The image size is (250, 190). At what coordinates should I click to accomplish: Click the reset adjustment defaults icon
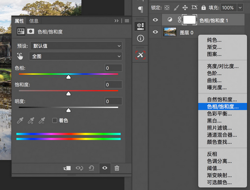(x=91, y=168)
